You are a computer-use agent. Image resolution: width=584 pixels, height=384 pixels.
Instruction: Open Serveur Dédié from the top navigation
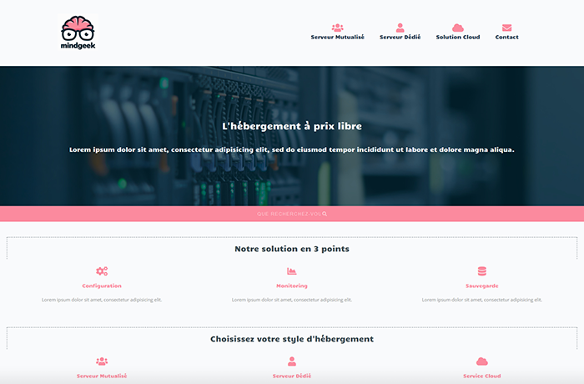(x=400, y=38)
